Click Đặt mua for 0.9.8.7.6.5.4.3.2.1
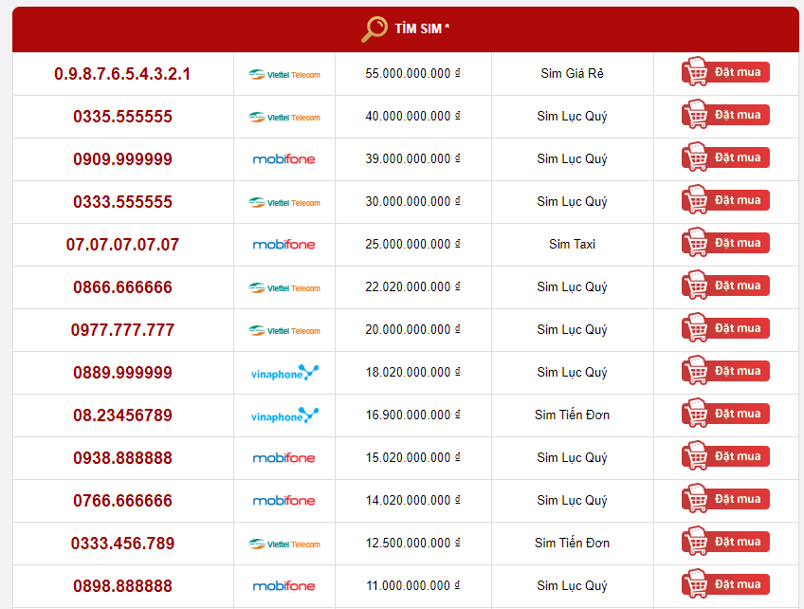 click(x=725, y=72)
